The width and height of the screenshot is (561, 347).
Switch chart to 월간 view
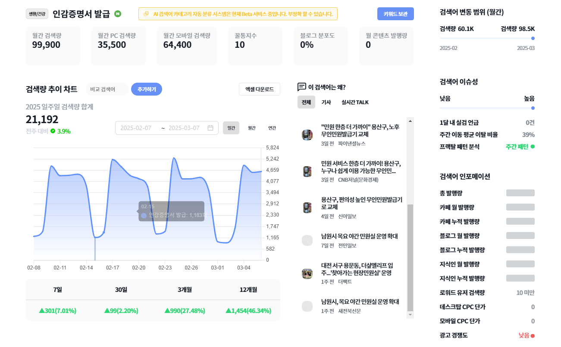point(251,128)
